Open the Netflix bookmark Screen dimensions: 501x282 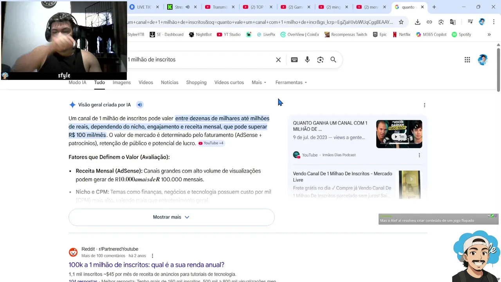pos(401,34)
